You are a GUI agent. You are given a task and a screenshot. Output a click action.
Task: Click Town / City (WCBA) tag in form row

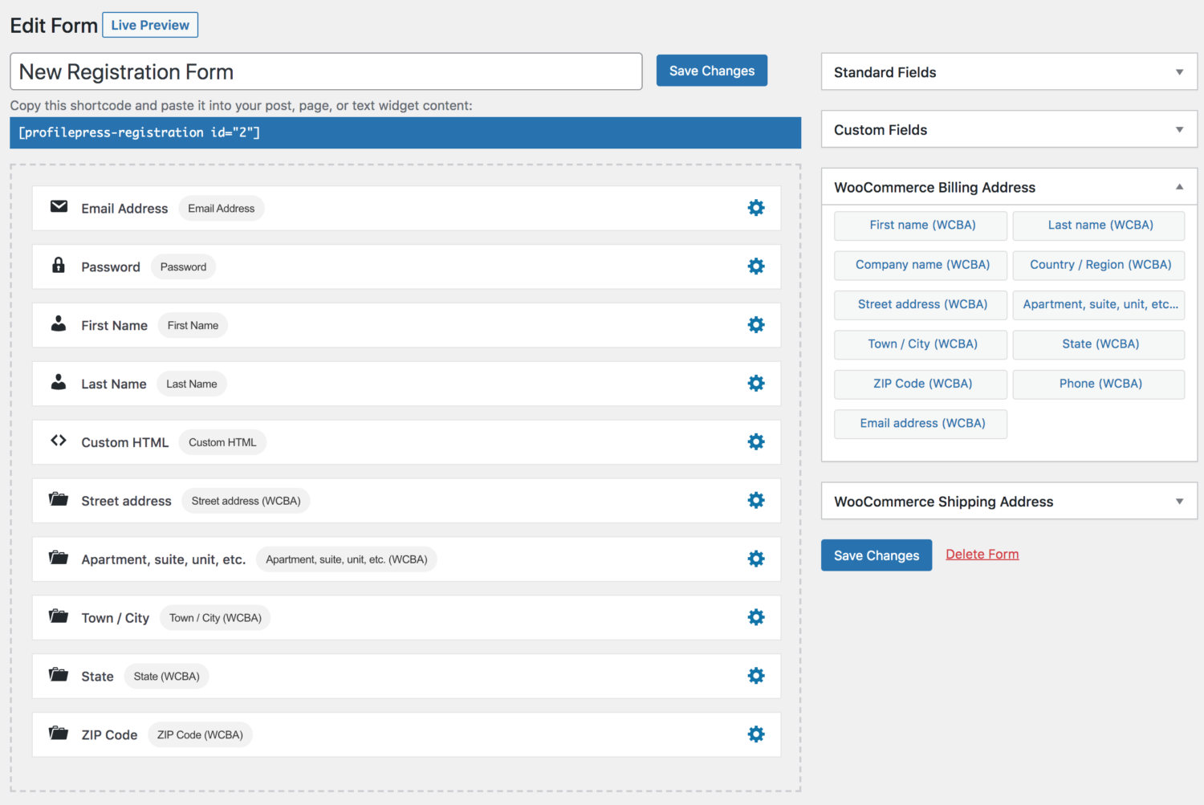[215, 619]
